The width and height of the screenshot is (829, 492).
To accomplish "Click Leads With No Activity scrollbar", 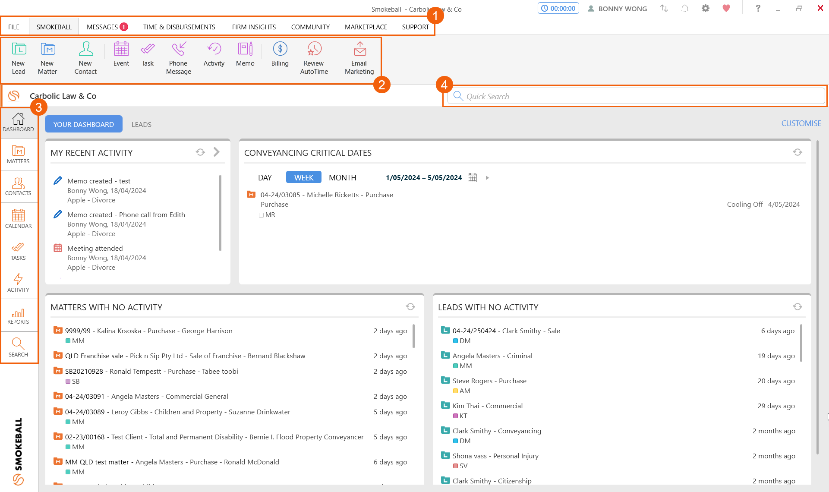I will 801,343.
